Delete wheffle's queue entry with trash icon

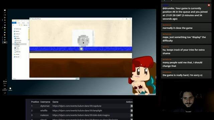click(131, 111)
